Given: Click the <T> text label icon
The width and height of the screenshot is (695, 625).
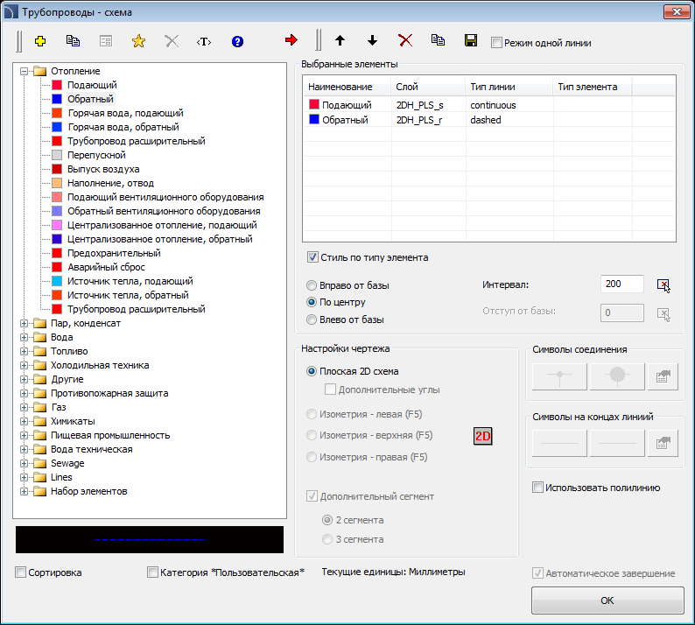Looking at the screenshot, I should [204, 42].
